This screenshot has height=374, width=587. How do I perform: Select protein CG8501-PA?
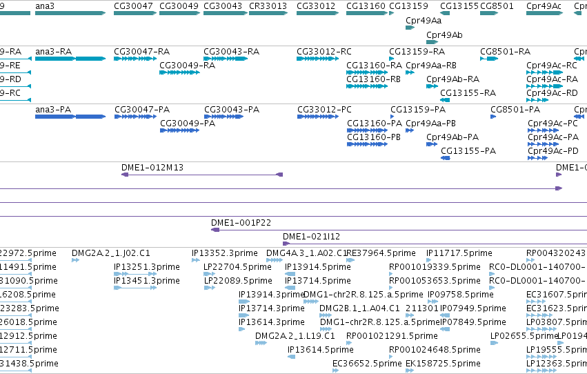tap(493, 117)
